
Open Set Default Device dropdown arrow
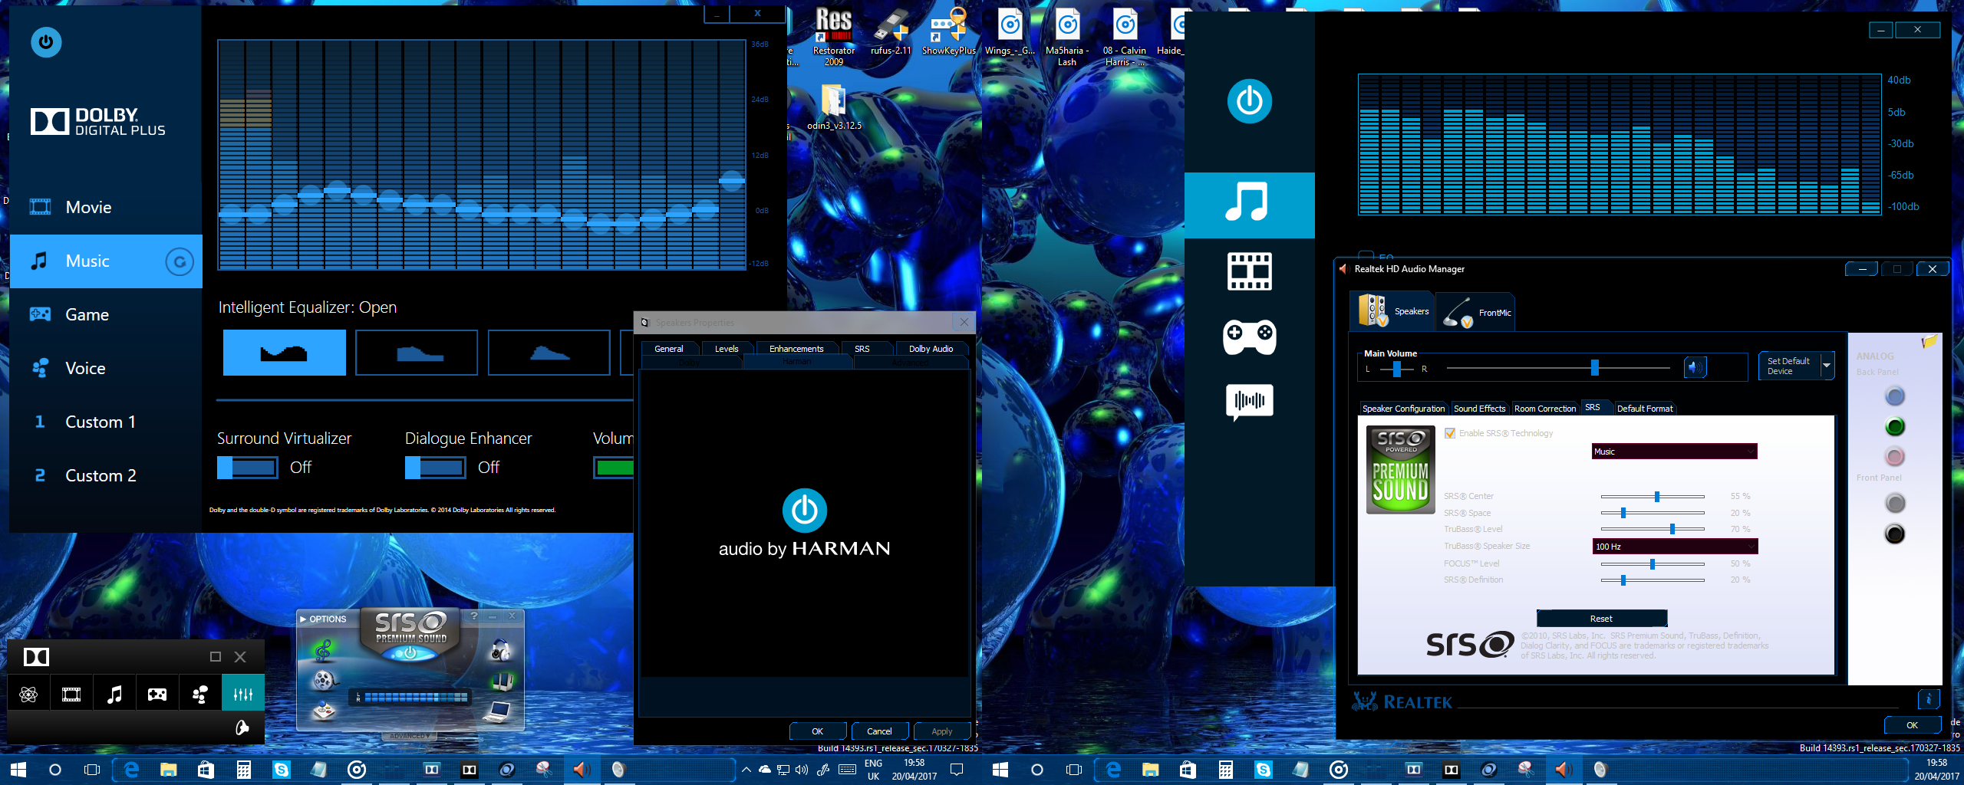(1827, 366)
